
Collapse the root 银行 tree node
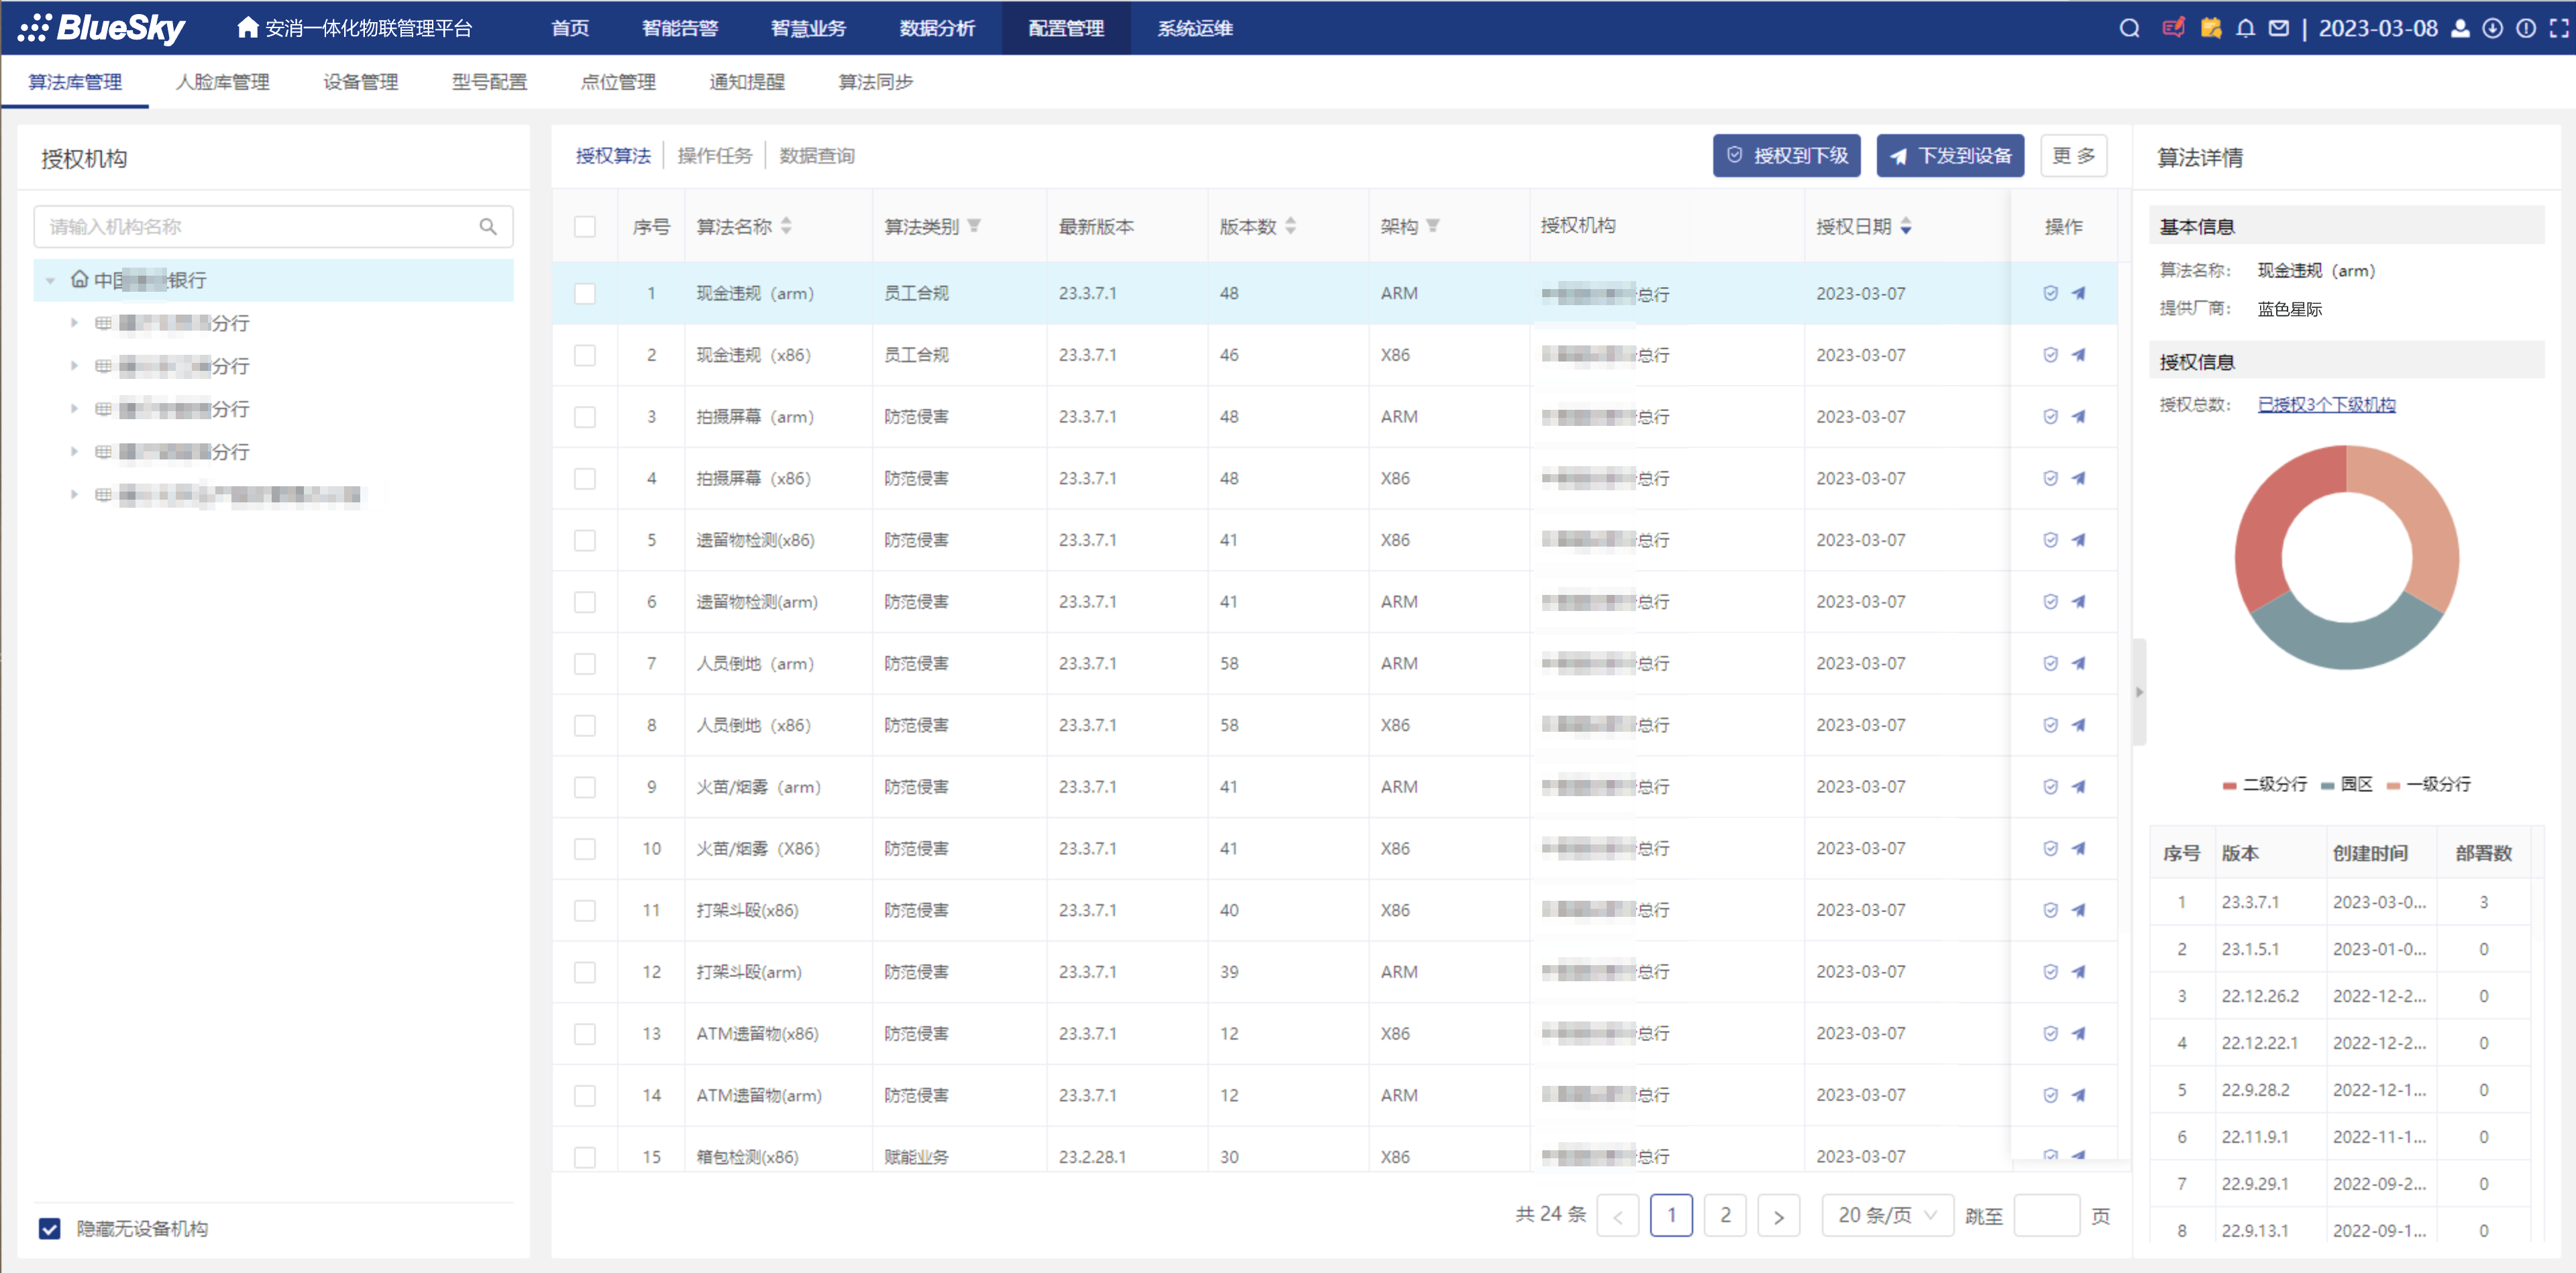(50, 281)
